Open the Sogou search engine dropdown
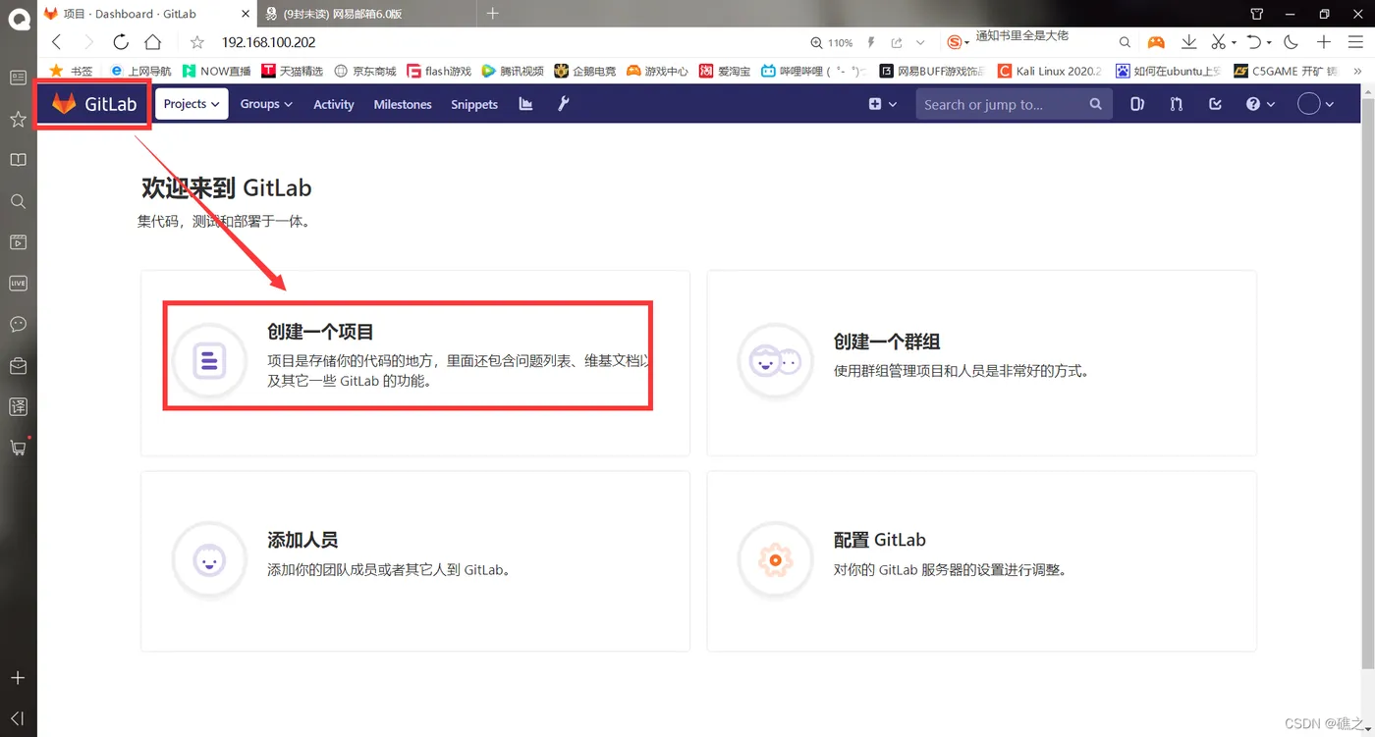This screenshot has width=1375, height=737. [959, 42]
